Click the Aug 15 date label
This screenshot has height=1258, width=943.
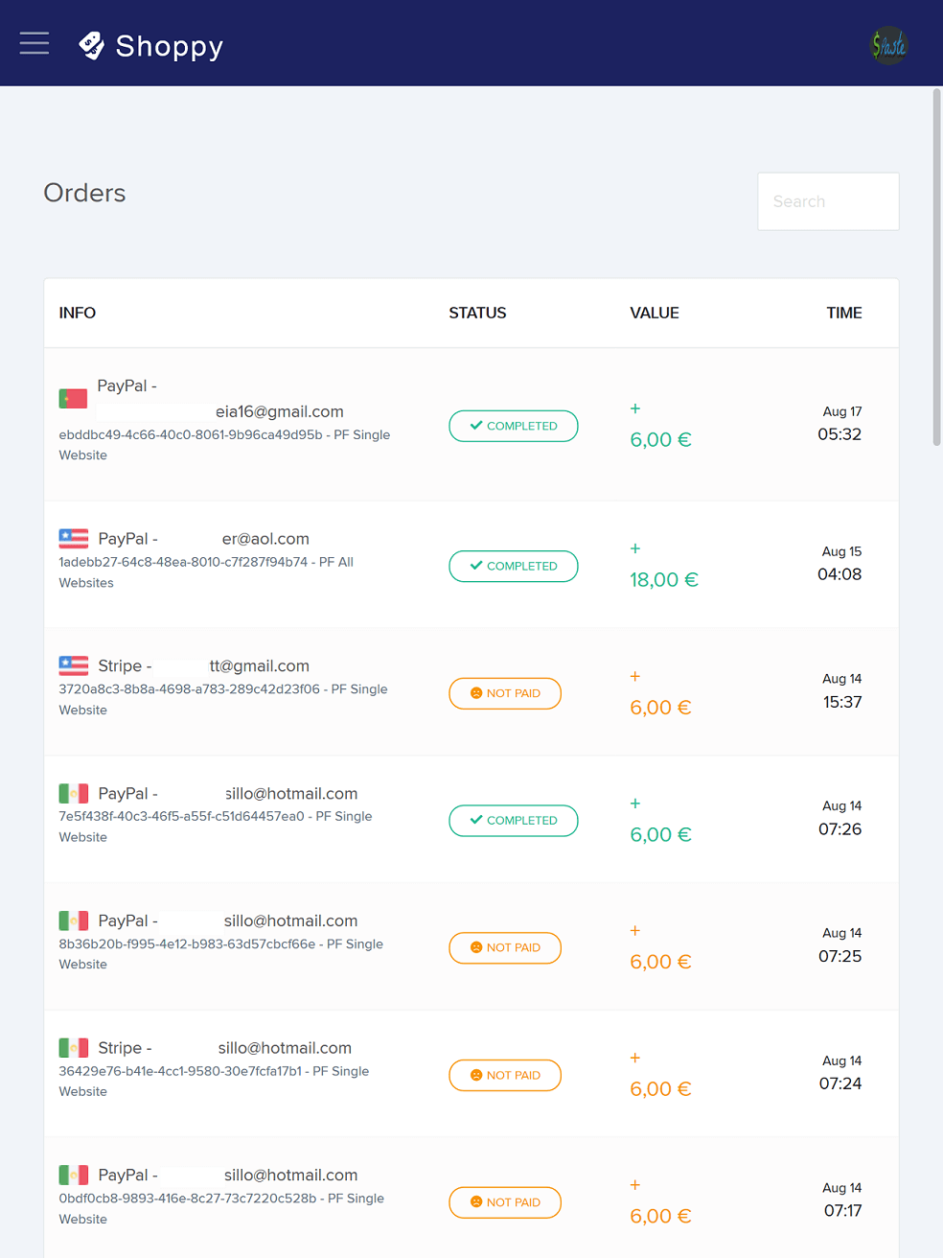tap(842, 551)
